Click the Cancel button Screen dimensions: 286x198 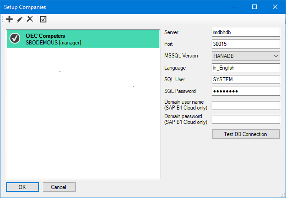[59, 187]
